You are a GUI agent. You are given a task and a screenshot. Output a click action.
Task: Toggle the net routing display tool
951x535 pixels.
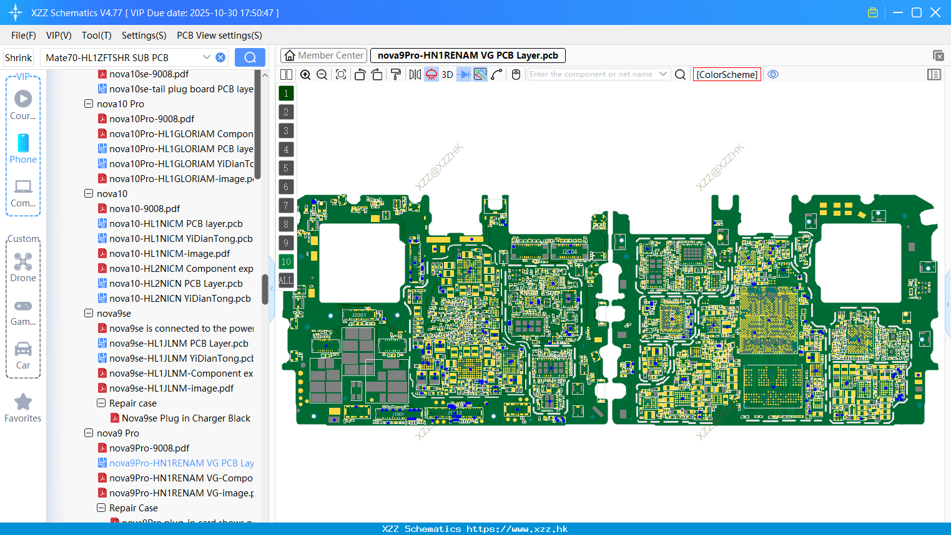point(480,74)
